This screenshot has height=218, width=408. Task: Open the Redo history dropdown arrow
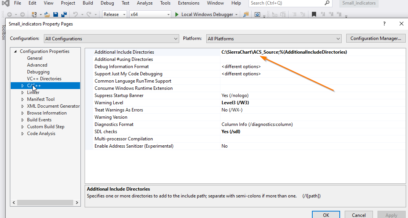point(95,15)
